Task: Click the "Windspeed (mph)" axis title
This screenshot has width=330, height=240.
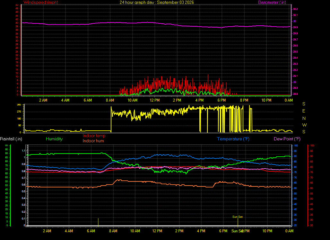Action: [x=41, y=2]
